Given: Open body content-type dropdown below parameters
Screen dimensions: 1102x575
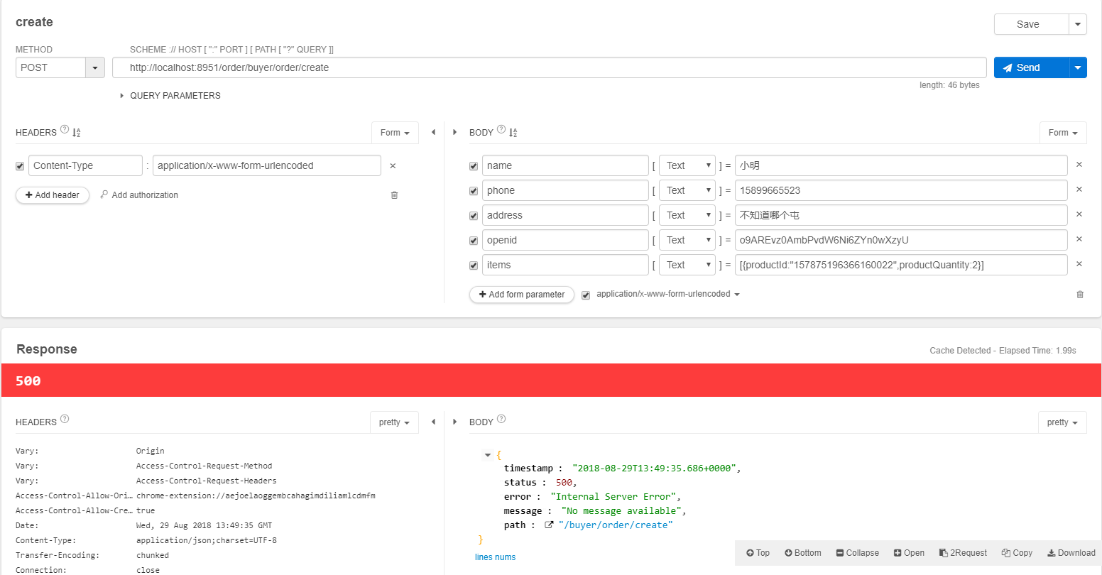Looking at the screenshot, I should click(x=668, y=294).
